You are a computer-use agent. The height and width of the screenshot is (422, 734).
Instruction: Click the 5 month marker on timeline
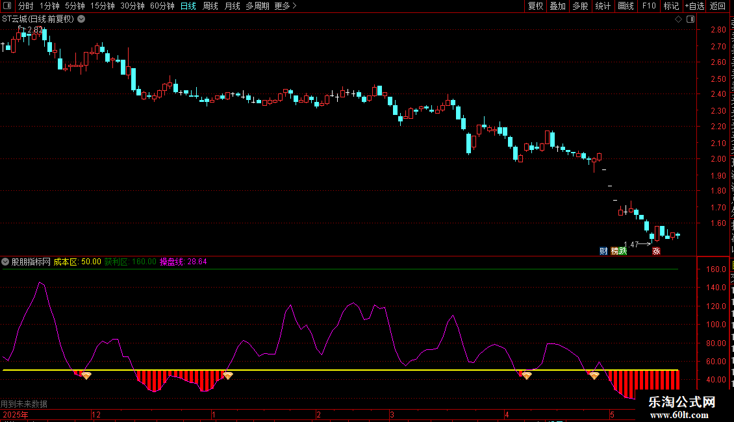click(612, 415)
